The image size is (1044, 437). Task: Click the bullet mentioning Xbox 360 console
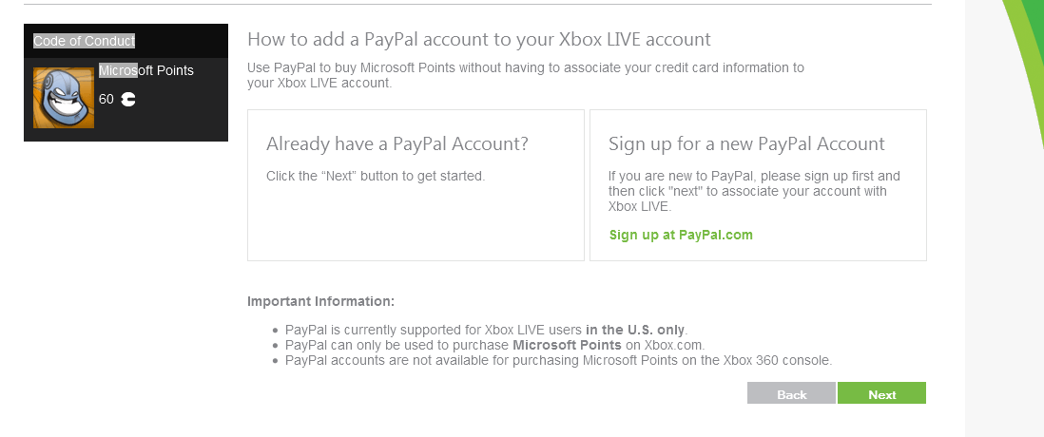558,360
